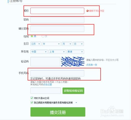Click the 获取短信验证码 button

tap(73, 91)
